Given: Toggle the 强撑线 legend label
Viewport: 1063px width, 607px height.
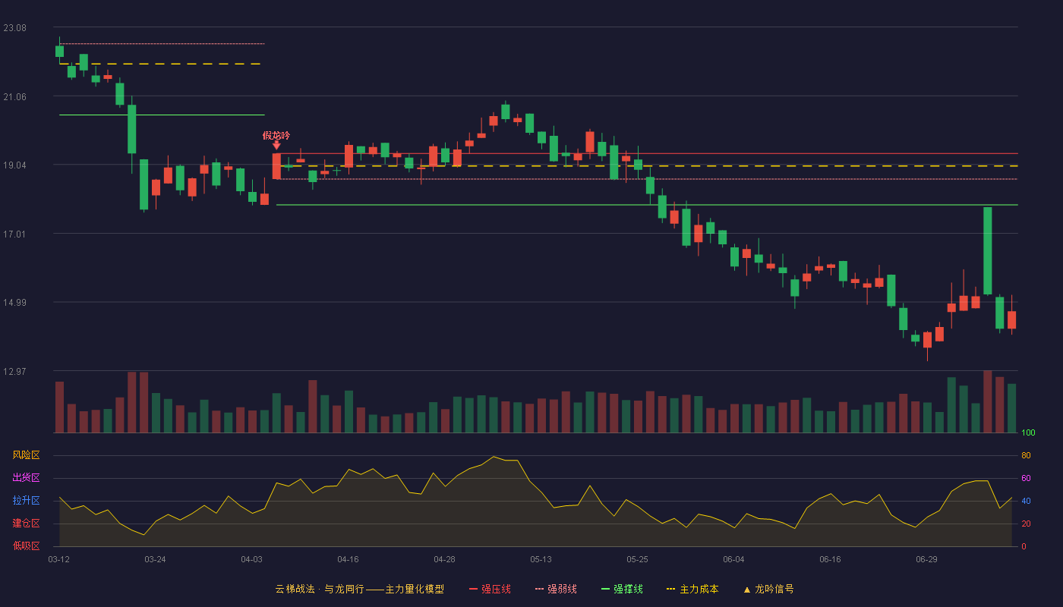Looking at the screenshot, I should pos(628,589).
